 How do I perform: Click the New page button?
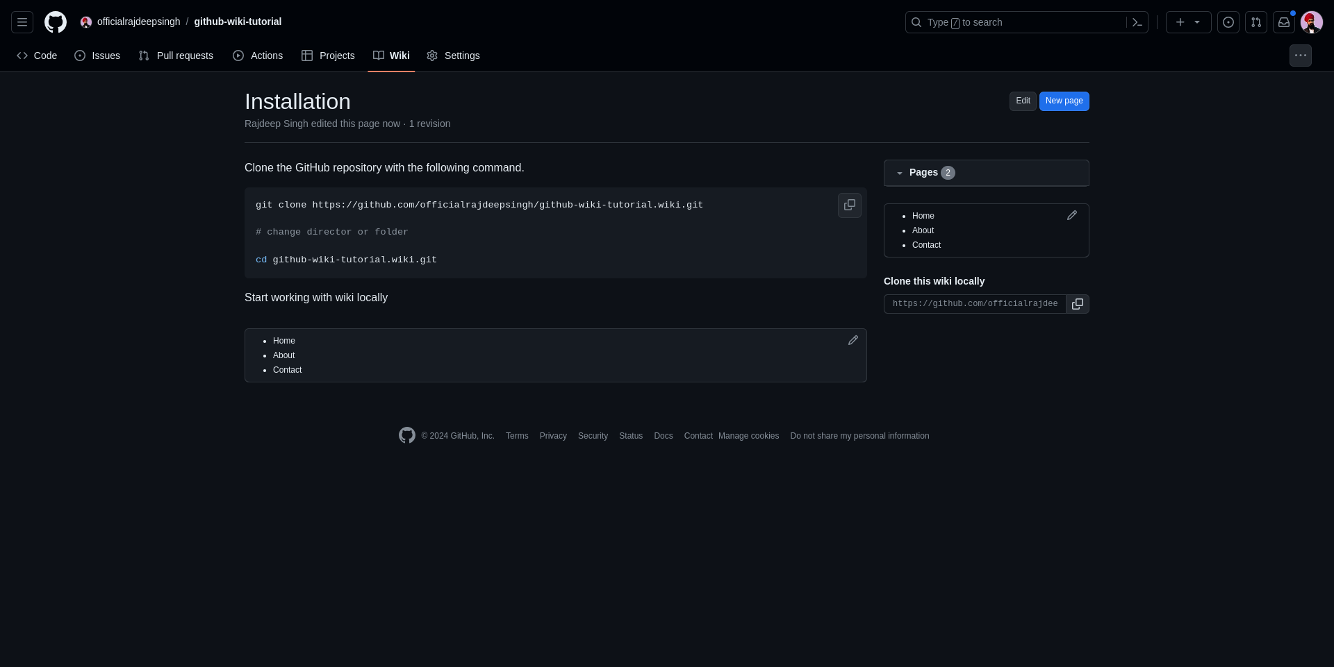pos(1064,101)
